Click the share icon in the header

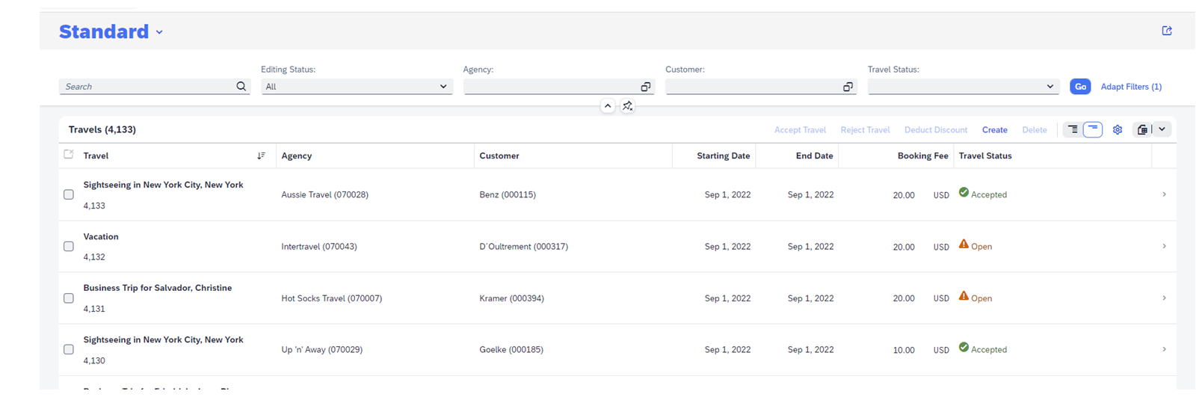1167,31
